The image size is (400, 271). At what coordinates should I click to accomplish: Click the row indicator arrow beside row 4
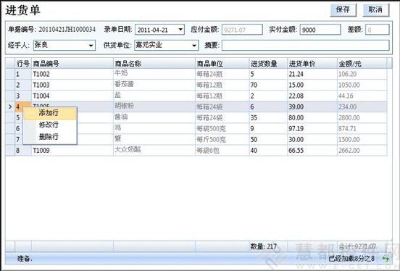coord(10,107)
